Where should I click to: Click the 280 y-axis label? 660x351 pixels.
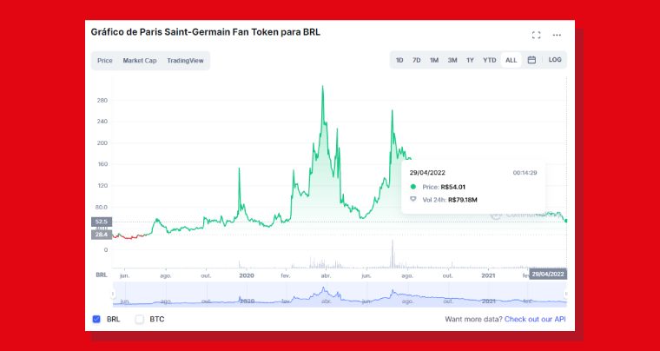pyautogui.click(x=102, y=100)
